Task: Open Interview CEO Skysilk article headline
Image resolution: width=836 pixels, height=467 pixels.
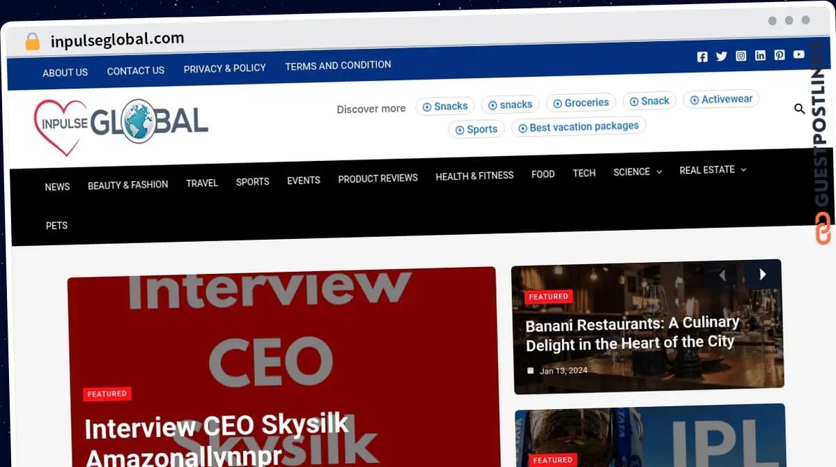Action: pos(216,441)
